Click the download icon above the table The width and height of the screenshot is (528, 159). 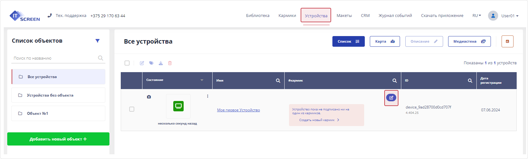(x=161, y=63)
